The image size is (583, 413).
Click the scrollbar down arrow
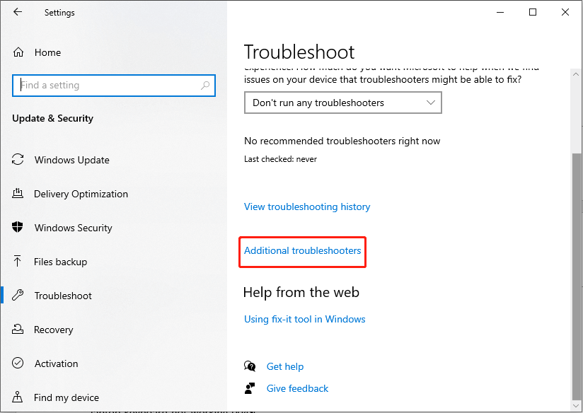pyautogui.click(x=576, y=405)
